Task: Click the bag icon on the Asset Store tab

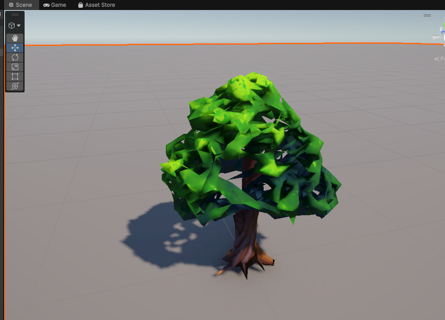Action: coord(82,5)
